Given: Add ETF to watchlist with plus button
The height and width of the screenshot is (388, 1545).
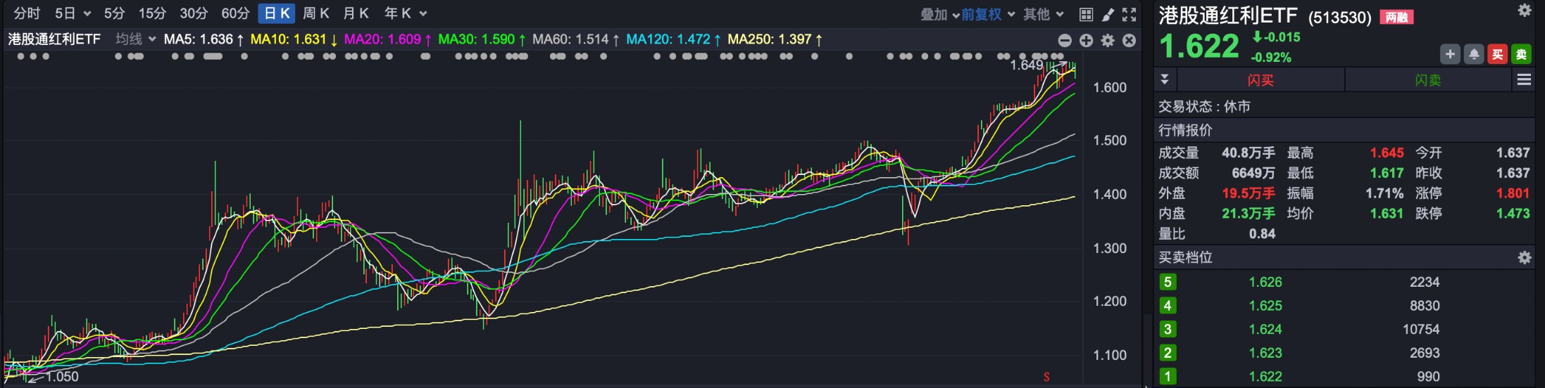Looking at the screenshot, I should (x=1450, y=54).
